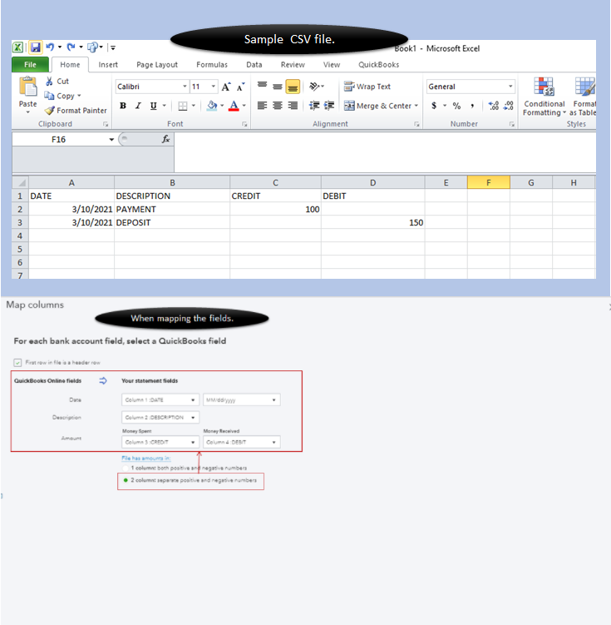Image resolution: width=611 pixels, height=625 pixels.
Task: Select '2 columns: separate positive and negative' radio
Action: tap(126, 480)
